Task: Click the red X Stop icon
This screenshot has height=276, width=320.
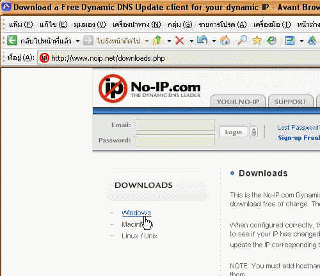Action: pos(180,40)
